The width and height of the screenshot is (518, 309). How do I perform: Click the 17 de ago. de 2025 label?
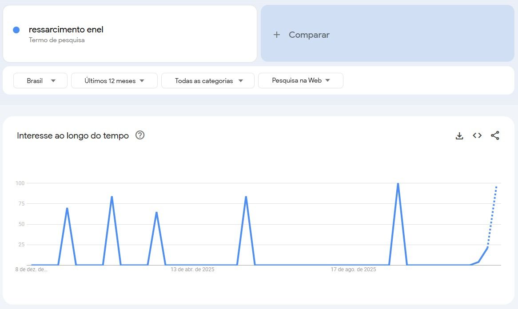click(353, 269)
